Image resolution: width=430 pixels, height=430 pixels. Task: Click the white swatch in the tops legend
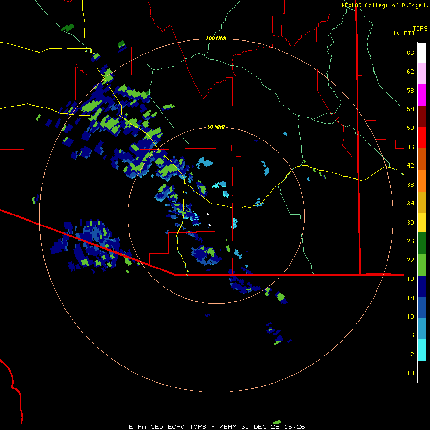click(422, 53)
